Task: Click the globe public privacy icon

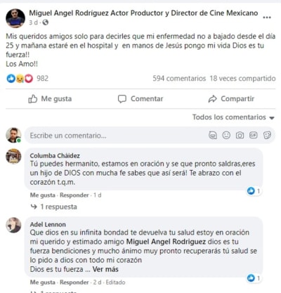Action: (46, 22)
